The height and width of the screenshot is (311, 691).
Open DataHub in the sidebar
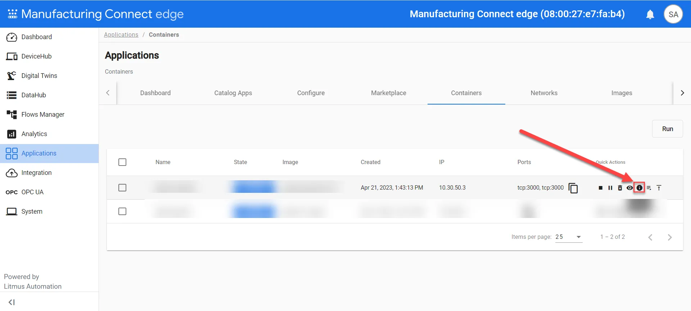click(x=49, y=95)
